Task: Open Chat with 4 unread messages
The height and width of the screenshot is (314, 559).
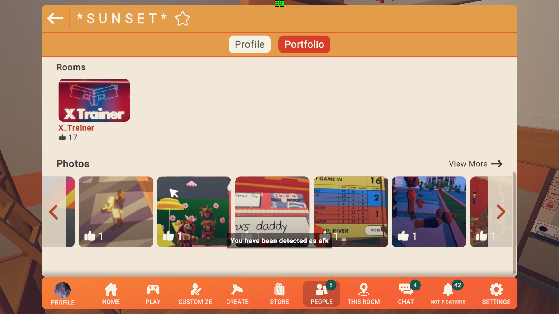Action: [406, 294]
